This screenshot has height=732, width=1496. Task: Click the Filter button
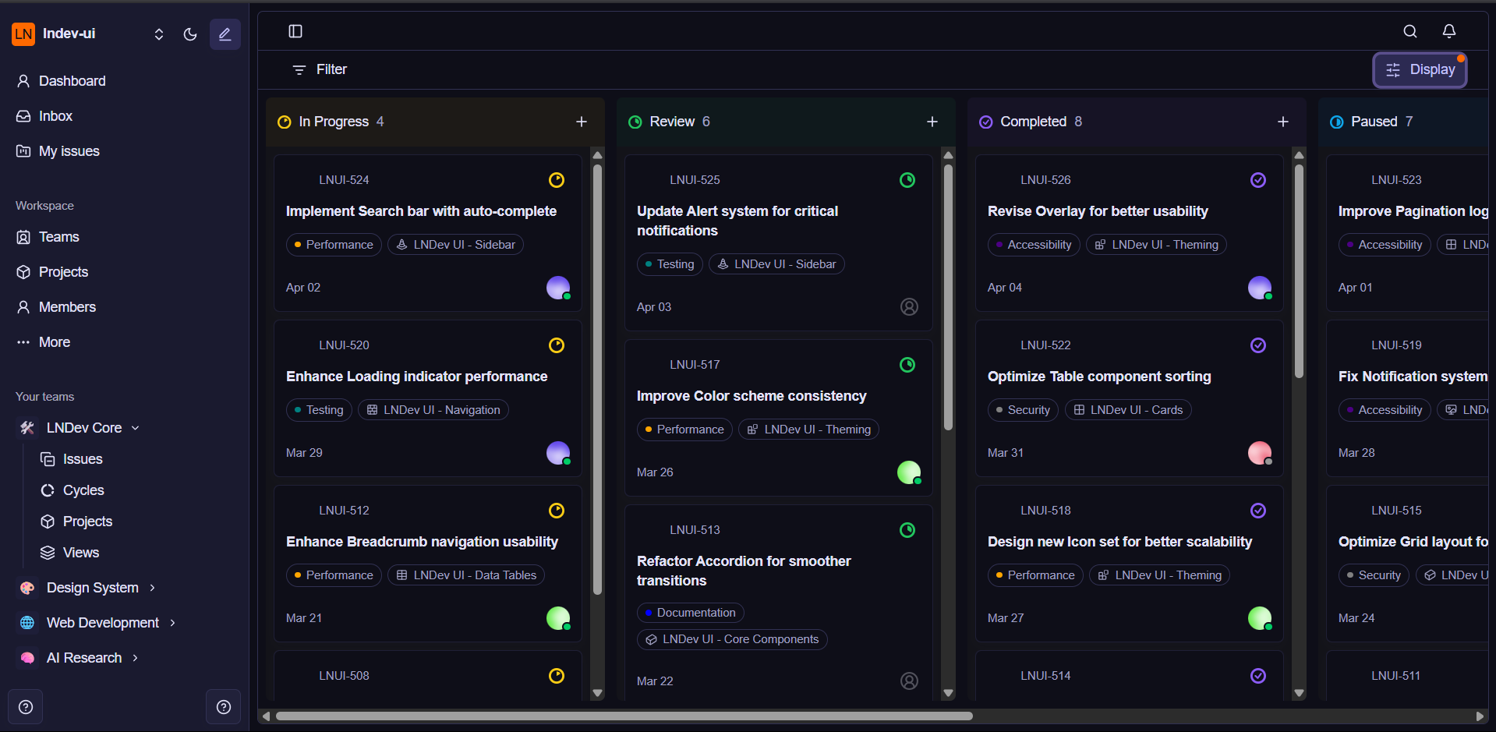coord(319,70)
